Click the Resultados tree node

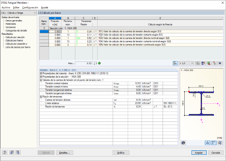(x=7, y=34)
